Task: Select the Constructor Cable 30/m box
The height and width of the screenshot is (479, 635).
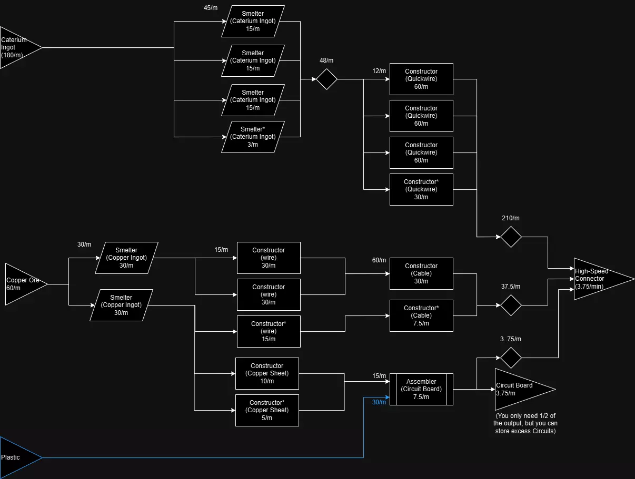Action: (421, 273)
